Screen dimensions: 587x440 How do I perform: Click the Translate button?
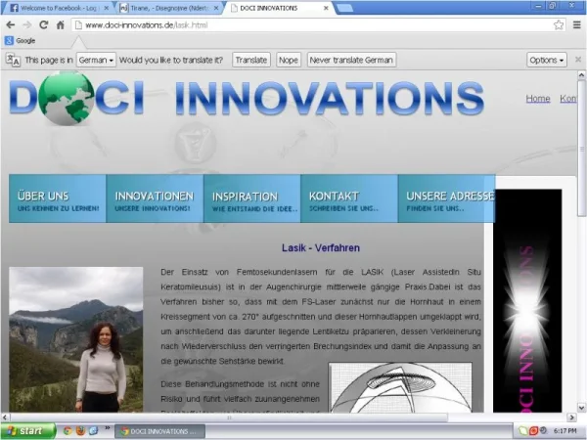[x=251, y=60]
